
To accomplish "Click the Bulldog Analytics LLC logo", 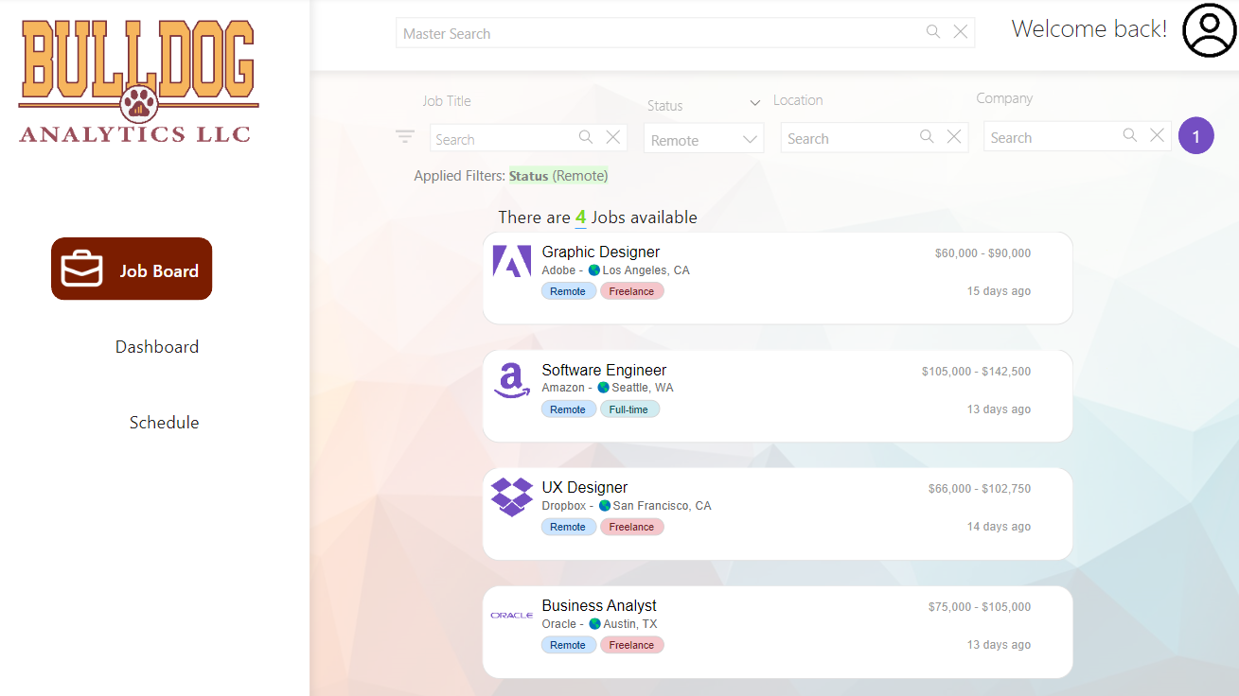I will coord(138,80).
